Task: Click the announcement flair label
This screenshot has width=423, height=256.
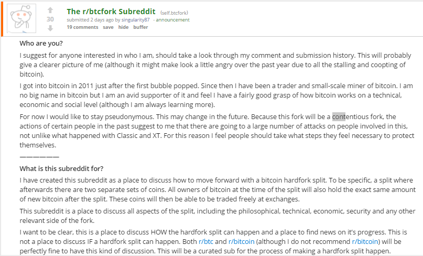Action: point(173,20)
